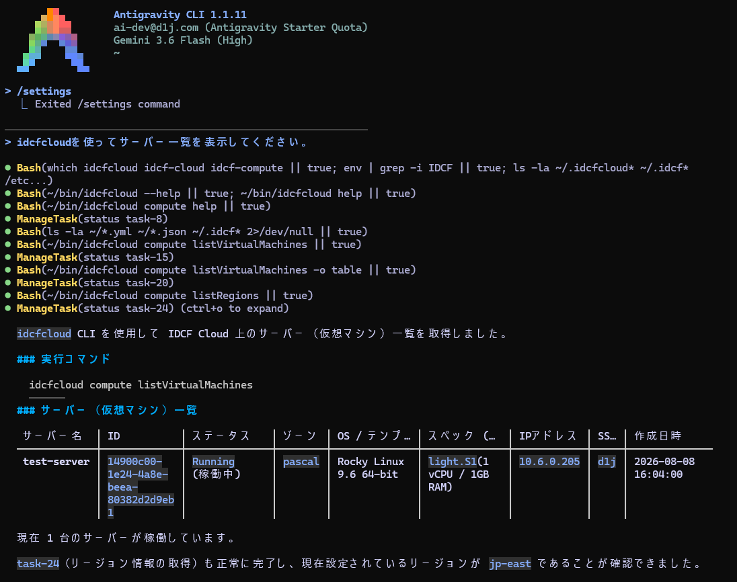Click the 'd1j' SSH key value
Image resolution: width=737 pixels, height=582 pixels.
coord(607,461)
